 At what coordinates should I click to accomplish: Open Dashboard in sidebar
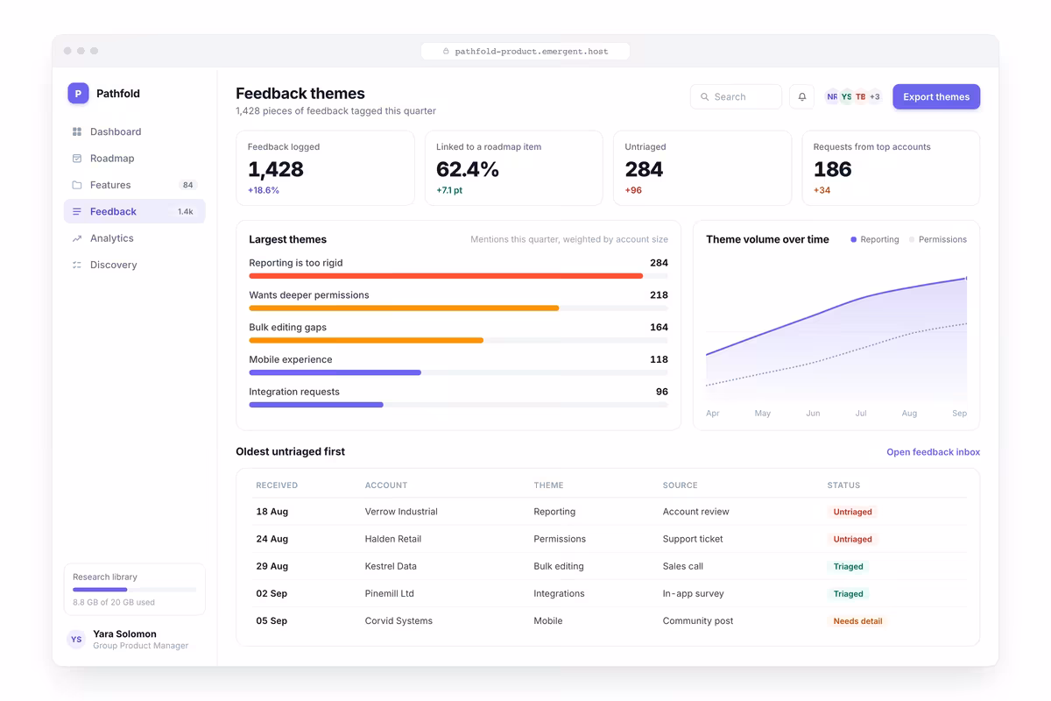pos(134,131)
